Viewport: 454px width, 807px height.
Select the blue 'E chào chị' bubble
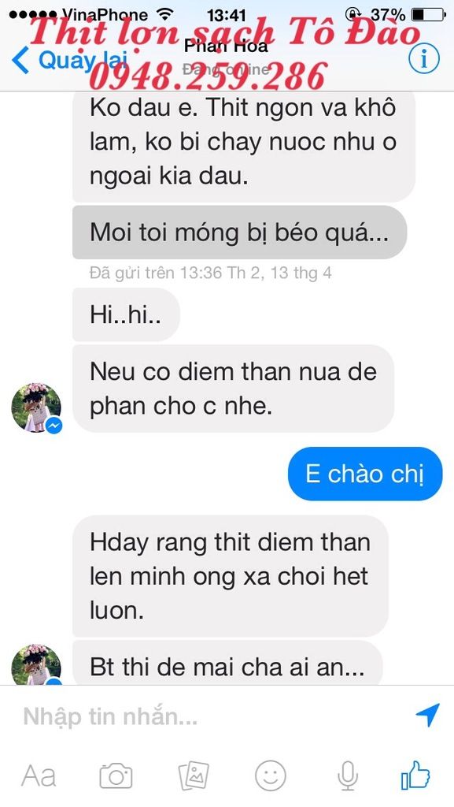click(x=364, y=474)
